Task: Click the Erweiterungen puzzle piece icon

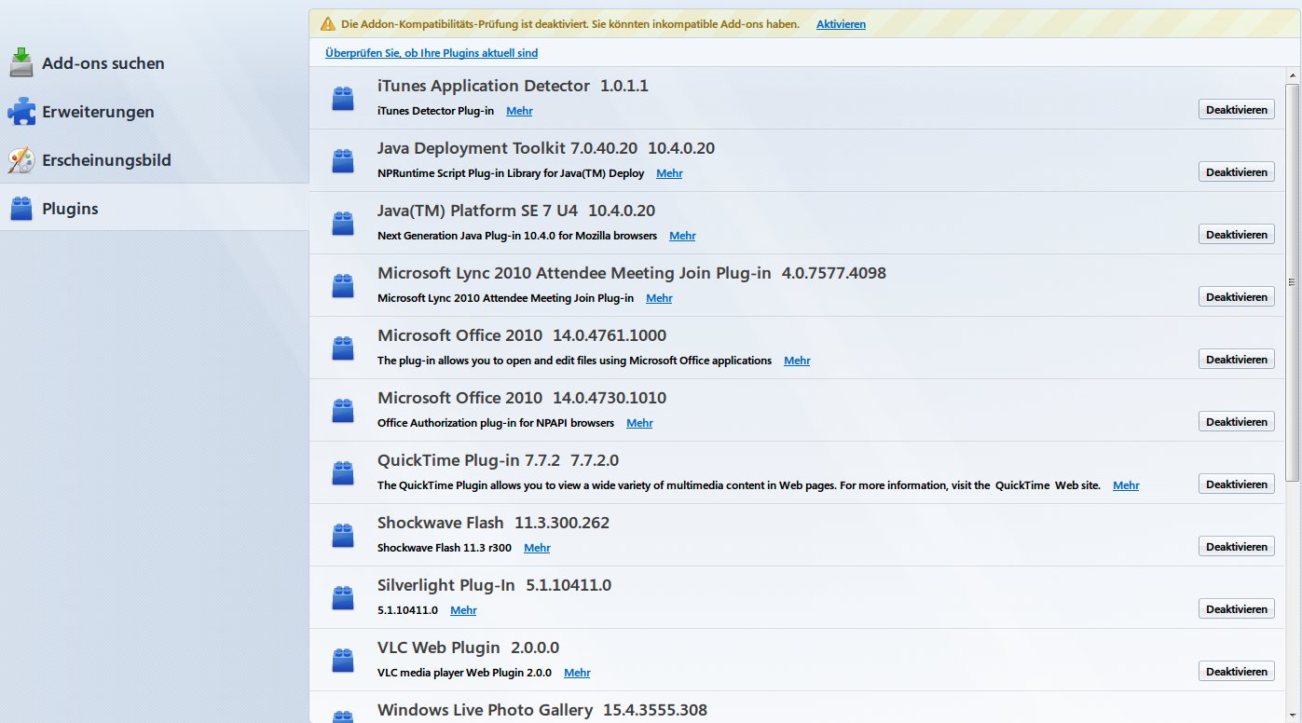Action: coord(21,112)
